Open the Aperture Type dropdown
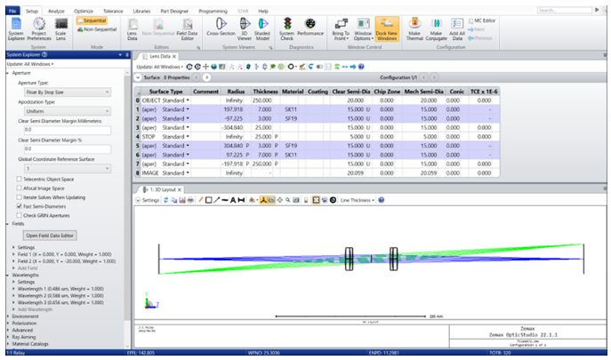The height and width of the screenshot is (360, 611). point(68,92)
